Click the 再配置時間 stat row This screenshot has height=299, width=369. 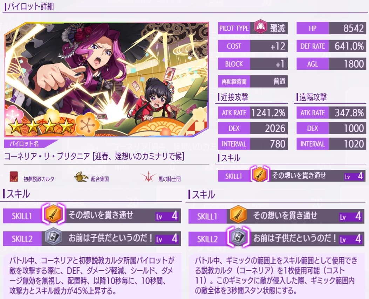click(253, 81)
